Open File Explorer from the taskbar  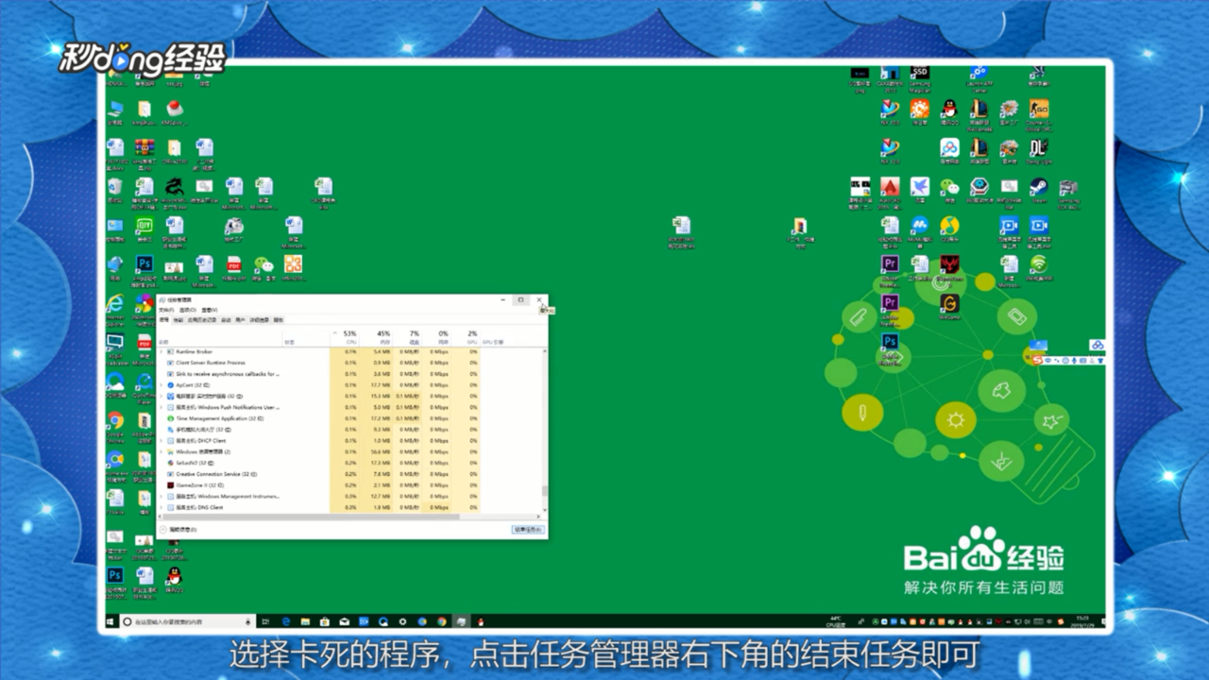click(x=305, y=621)
